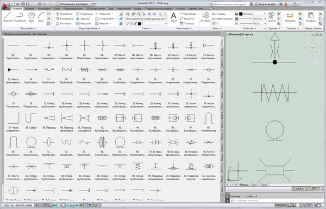Select the Дуга arc tool
Viewport: 326px width, 209px height.
pos(41,17)
